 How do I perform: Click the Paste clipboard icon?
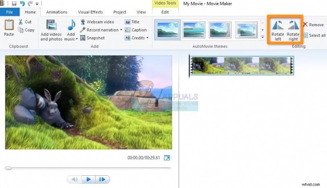[x=9, y=25]
